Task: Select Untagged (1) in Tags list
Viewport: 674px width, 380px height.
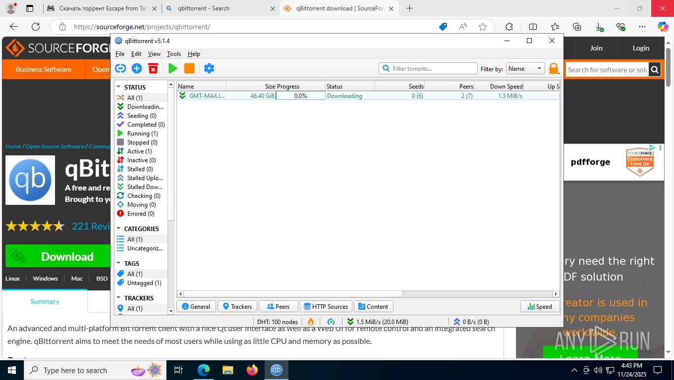Action: [x=141, y=283]
